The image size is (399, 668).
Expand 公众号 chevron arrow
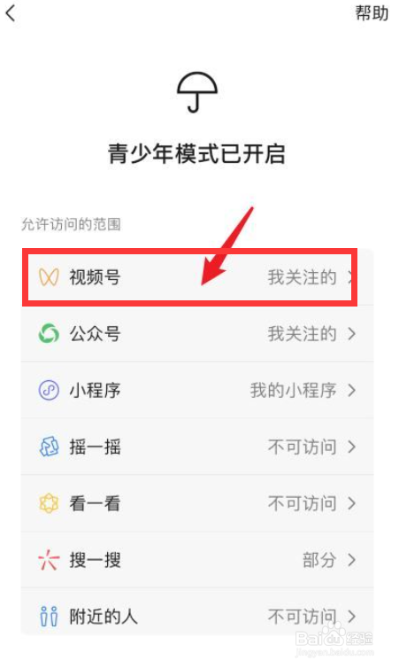pos(351,334)
